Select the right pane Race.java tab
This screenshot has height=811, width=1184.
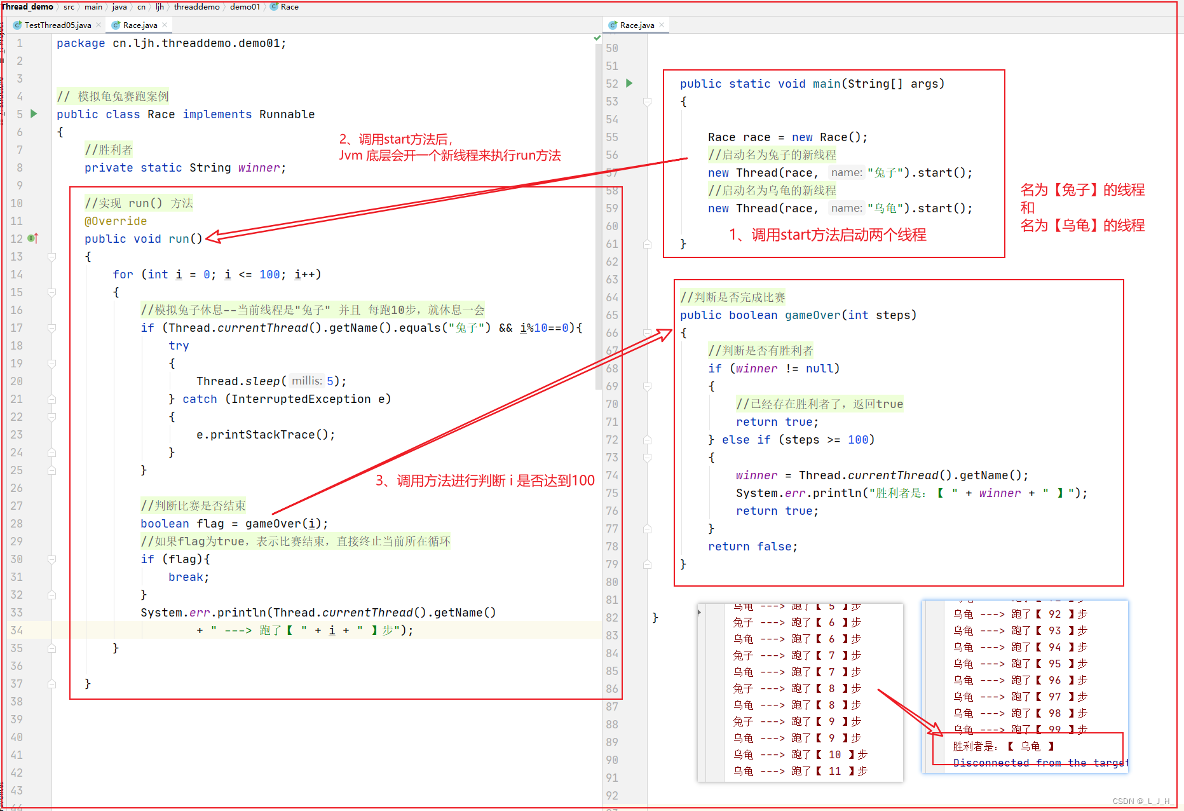636,25
